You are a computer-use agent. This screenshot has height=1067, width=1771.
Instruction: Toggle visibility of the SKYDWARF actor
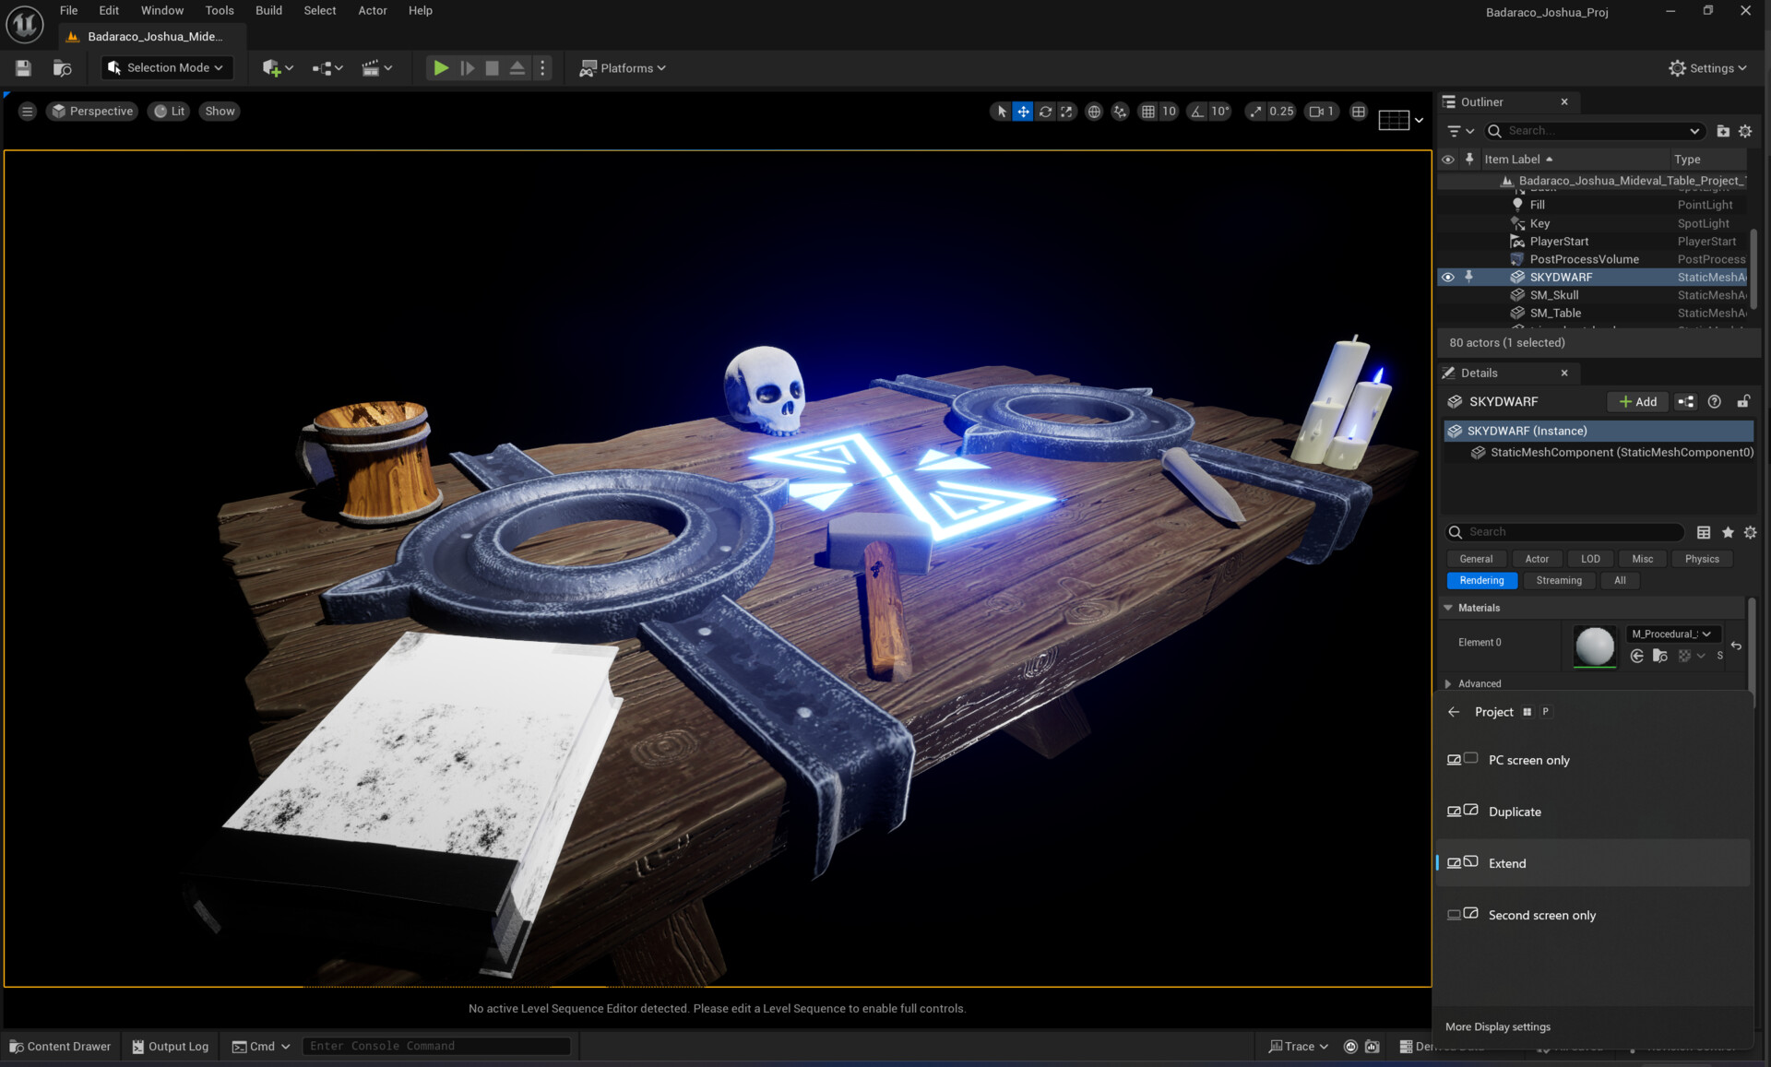point(1447,277)
